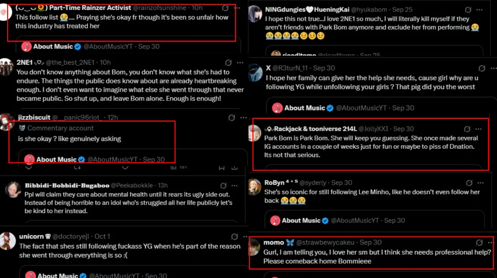
Task: Click Grok icon on Bibbidi-Bobbidi-Bugaboo tweet
Action: click(x=223, y=186)
